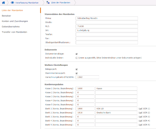The image size is (156, 129).
Task: Click the Bank 3 Konto field
Action: pos(85,117)
